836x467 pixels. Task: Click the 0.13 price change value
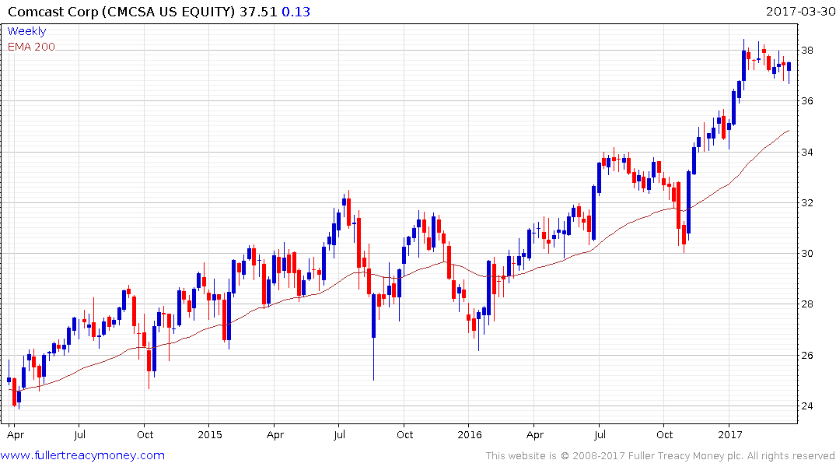(296, 12)
